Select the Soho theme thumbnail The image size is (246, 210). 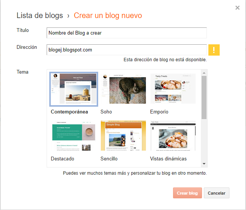pyautogui.click(x=123, y=89)
